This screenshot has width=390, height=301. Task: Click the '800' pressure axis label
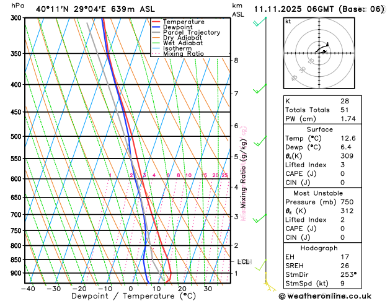17,246
